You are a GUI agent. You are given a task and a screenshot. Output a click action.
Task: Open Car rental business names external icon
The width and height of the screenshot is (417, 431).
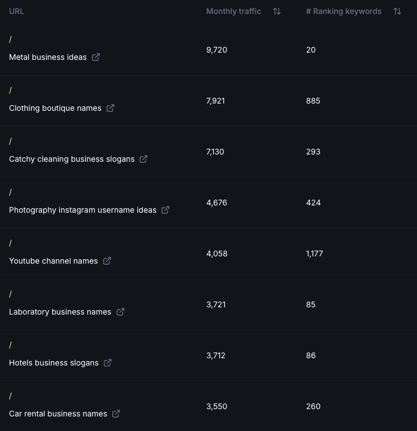coord(116,414)
